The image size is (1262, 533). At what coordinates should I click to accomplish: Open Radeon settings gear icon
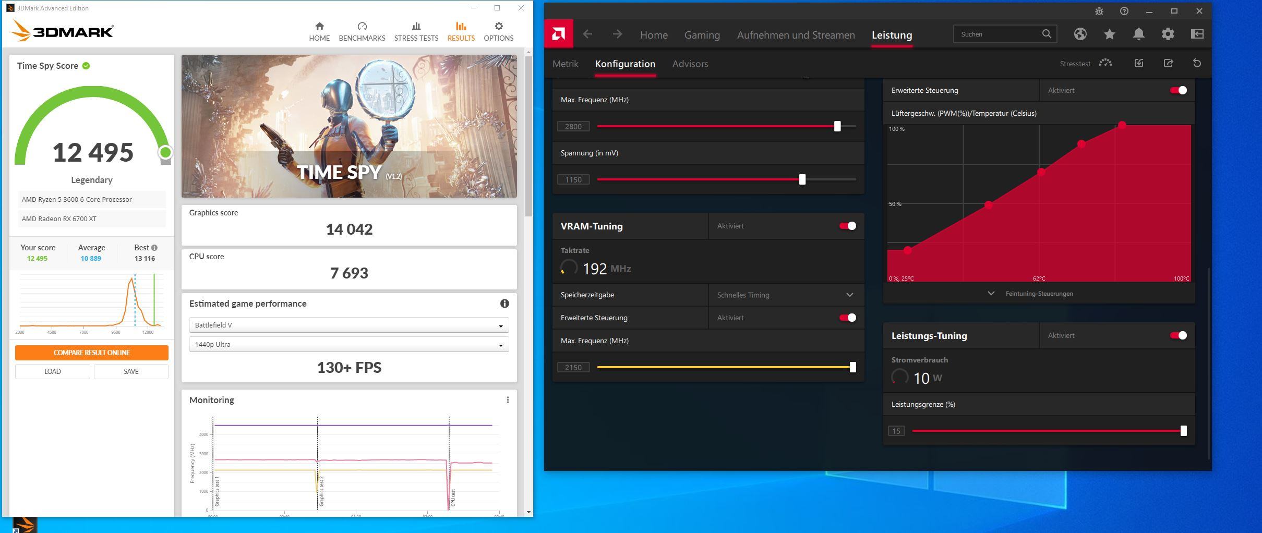click(1168, 34)
